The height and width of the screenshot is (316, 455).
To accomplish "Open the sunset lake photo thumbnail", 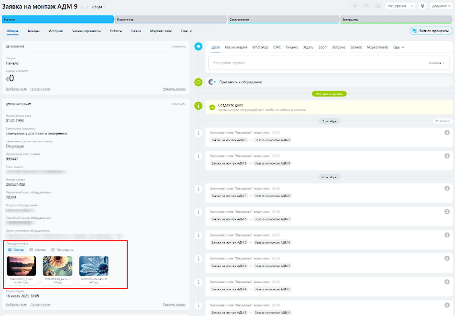I will click(x=22, y=266).
